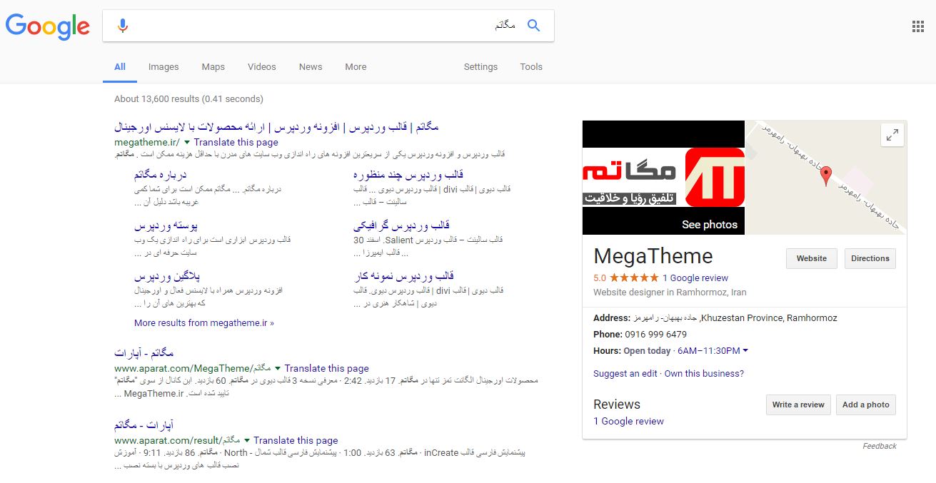Start voice search with microphone icon
This screenshot has width=936, height=483.
pyautogui.click(x=123, y=26)
